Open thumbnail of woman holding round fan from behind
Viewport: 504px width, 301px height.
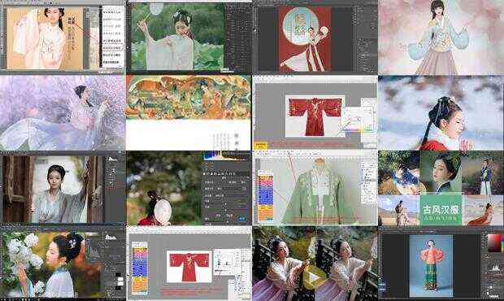189,188
